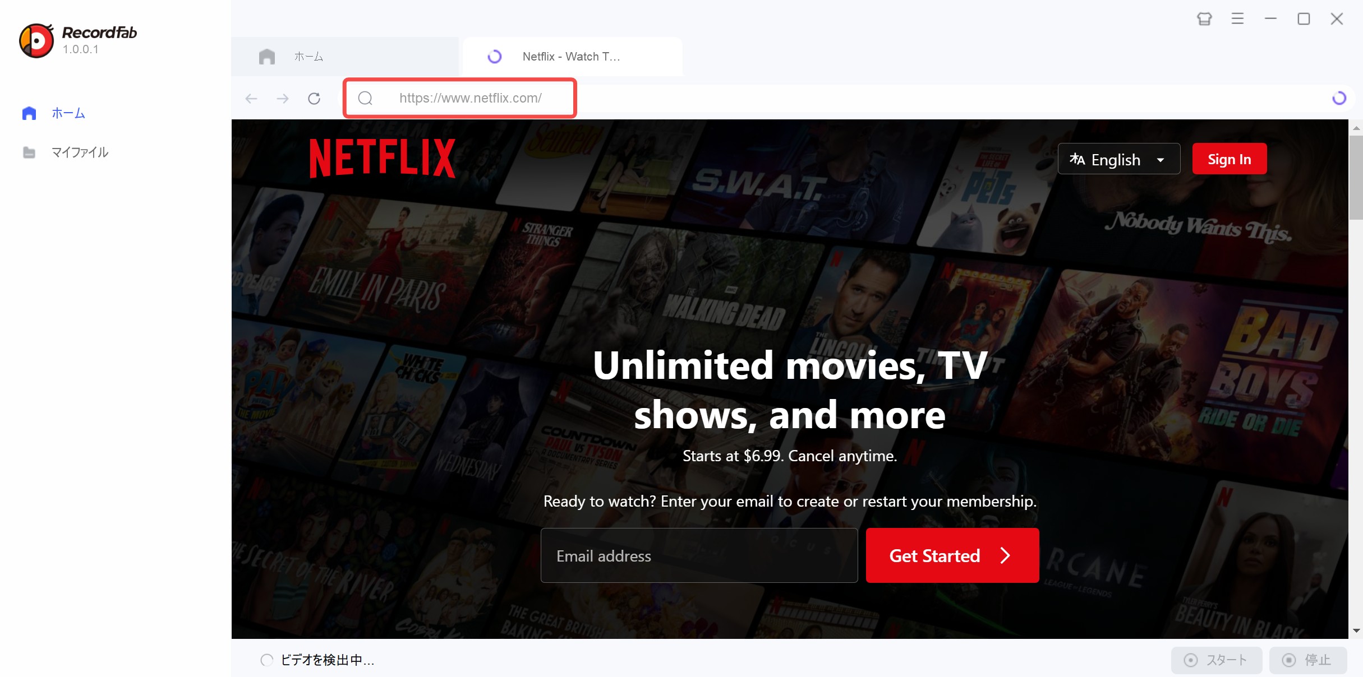Go forward with the right arrow
The height and width of the screenshot is (677, 1363).
[x=283, y=99]
